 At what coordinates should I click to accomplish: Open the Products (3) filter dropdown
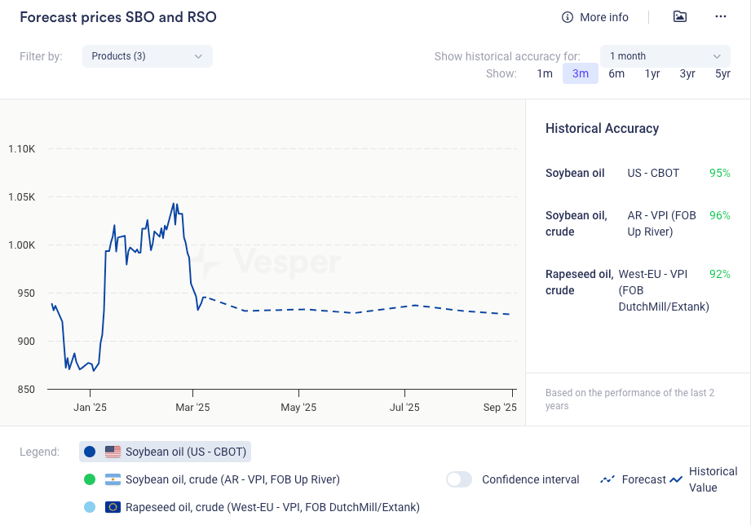[147, 56]
